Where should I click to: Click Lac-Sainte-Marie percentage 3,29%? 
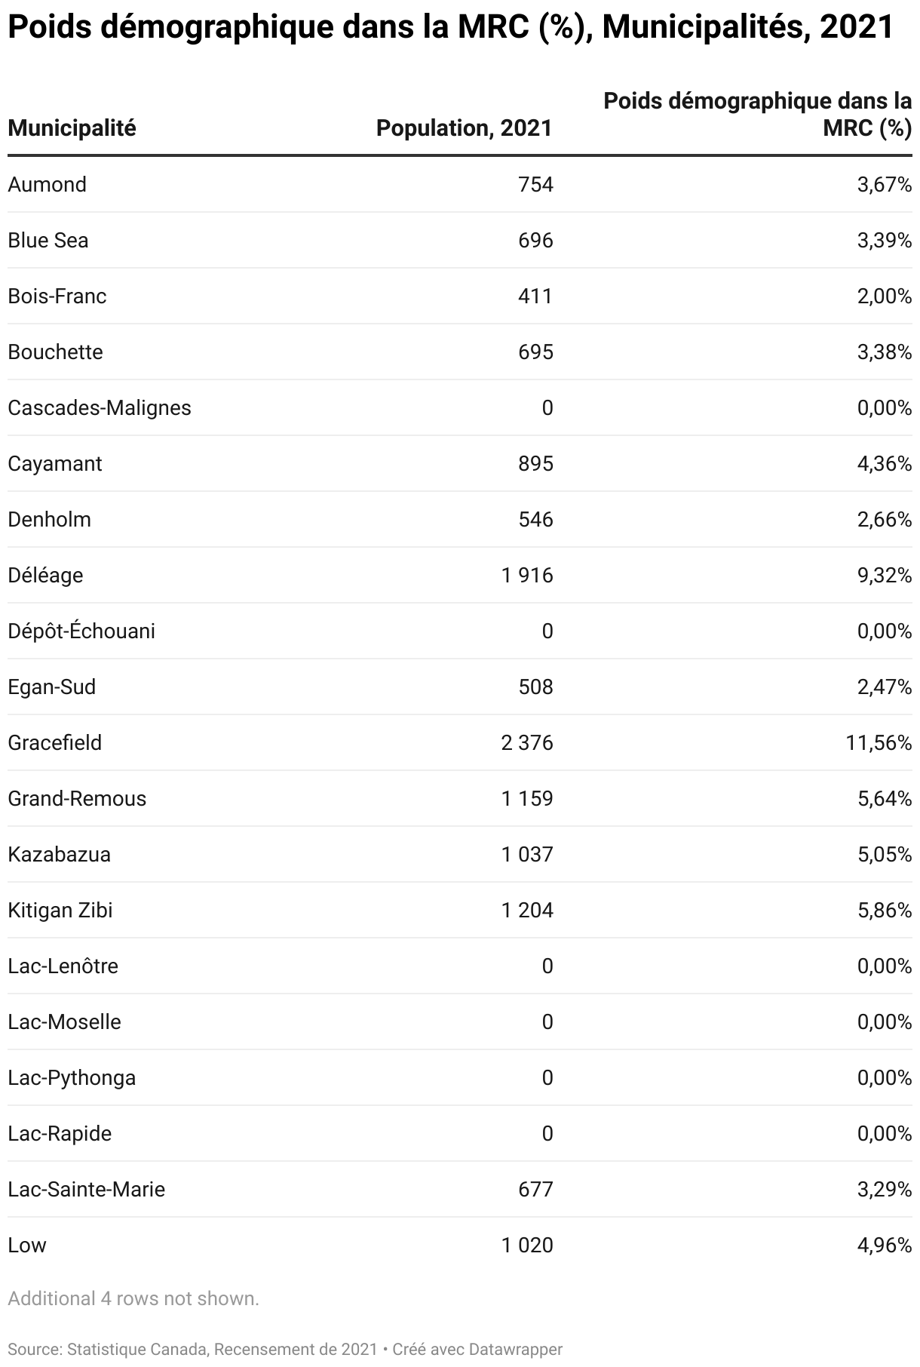pos(885,1190)
